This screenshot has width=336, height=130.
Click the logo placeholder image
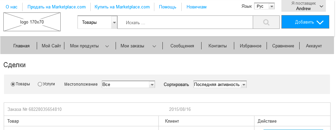(x=32, y=22)
